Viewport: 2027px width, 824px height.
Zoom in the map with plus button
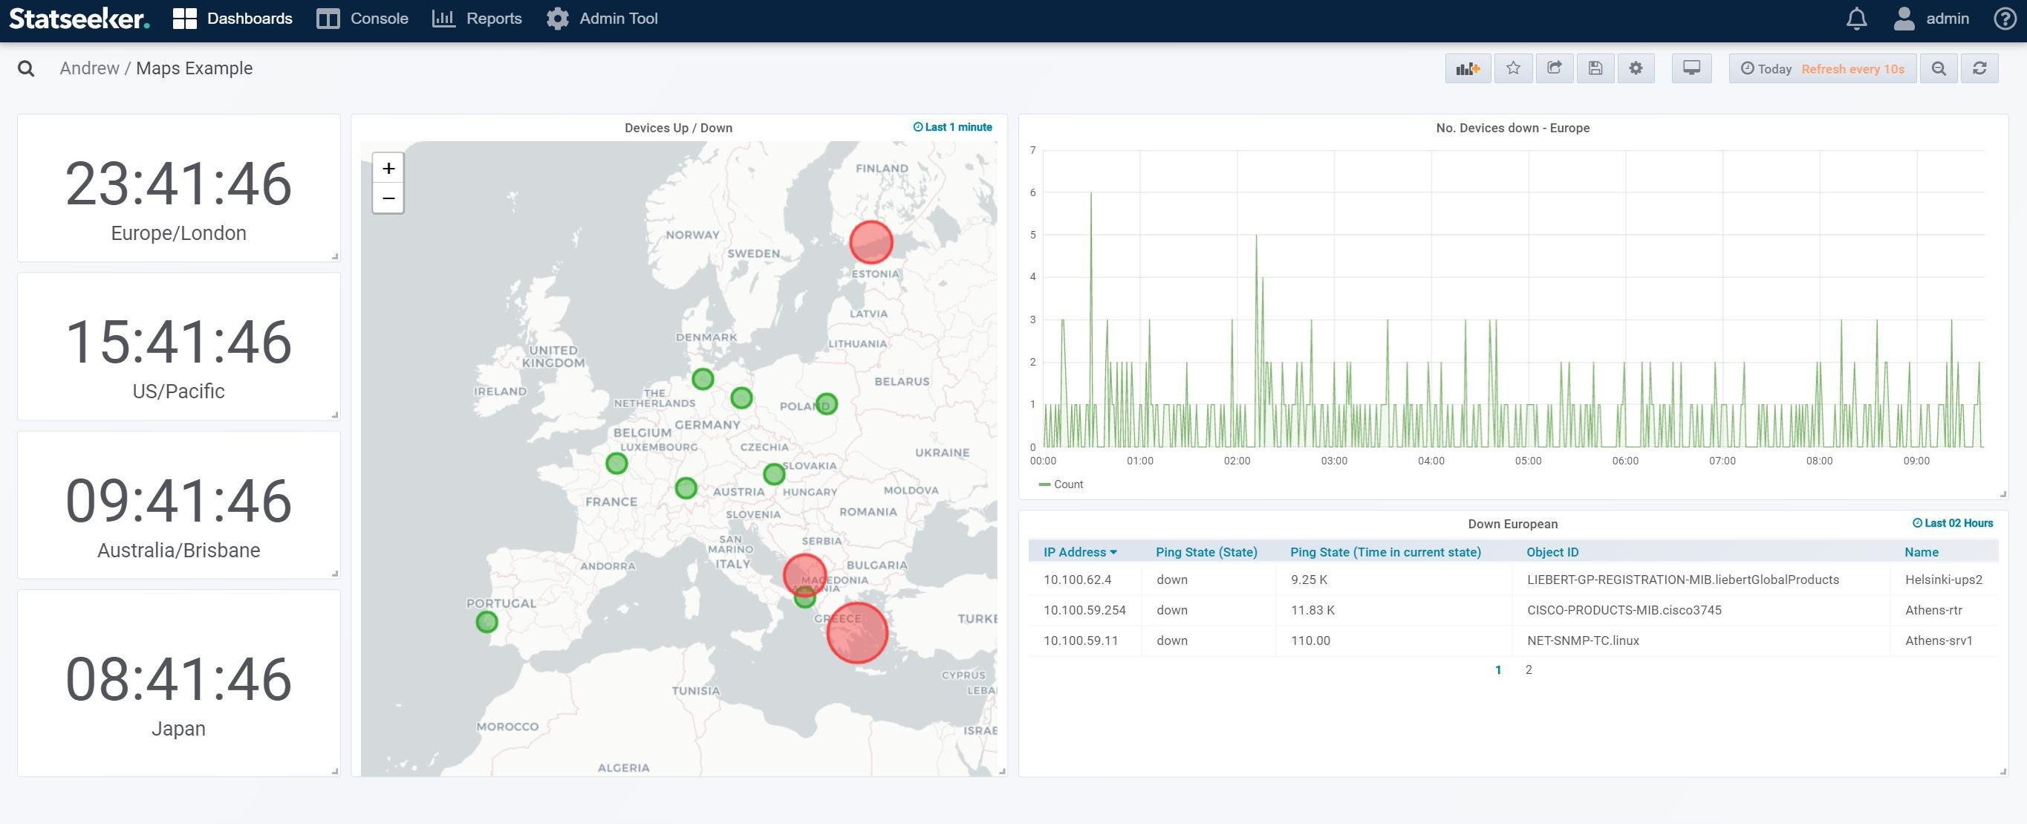click(x=388, y=169)
